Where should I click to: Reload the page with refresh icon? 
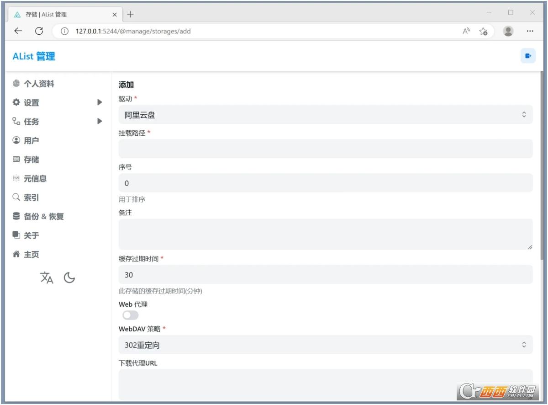[x=39, y=31]
